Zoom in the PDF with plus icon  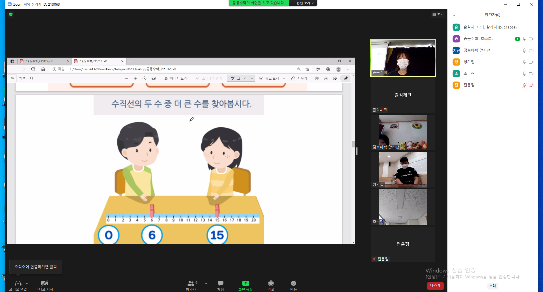point(135,79)
